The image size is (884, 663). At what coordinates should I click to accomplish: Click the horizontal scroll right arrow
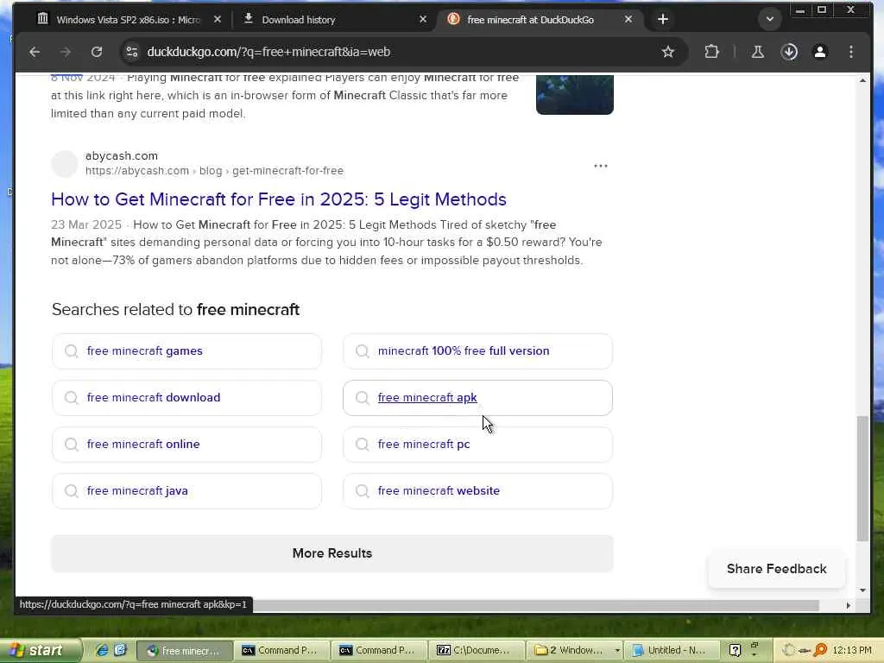[848, 605]
